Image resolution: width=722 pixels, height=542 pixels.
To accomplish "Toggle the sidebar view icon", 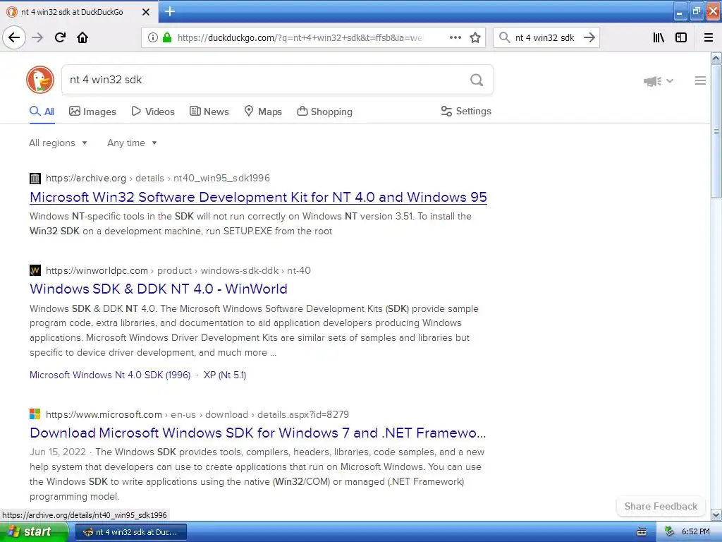I will tap(681, 37).
